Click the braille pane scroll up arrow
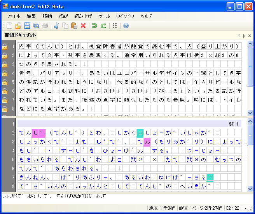This screenshot has height=214, width=255. click(250, 121)
